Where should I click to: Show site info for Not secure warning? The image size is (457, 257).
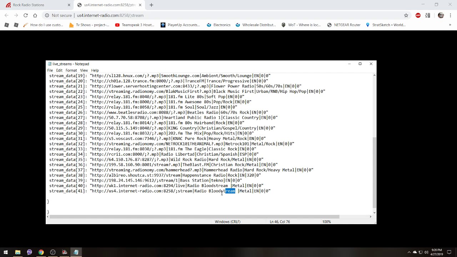(58, 15)
